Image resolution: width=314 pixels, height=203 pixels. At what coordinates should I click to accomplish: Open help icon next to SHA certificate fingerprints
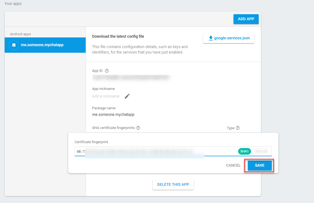point(138,128)
